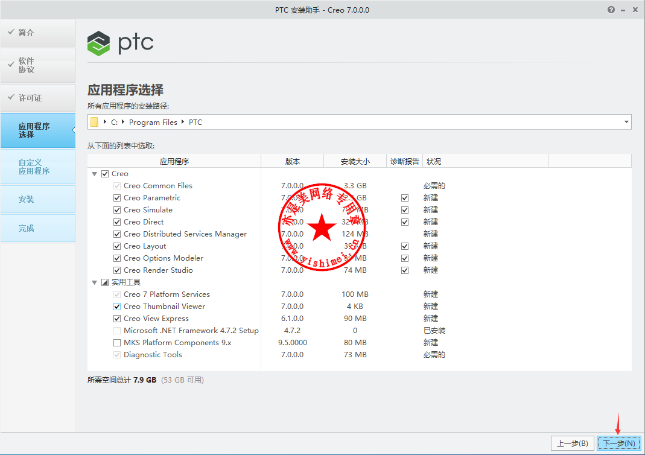Image resolution: width=645 pixels, height=455 pixels.
Task: Click the 应用程序 column header
Action: point(174,161)
